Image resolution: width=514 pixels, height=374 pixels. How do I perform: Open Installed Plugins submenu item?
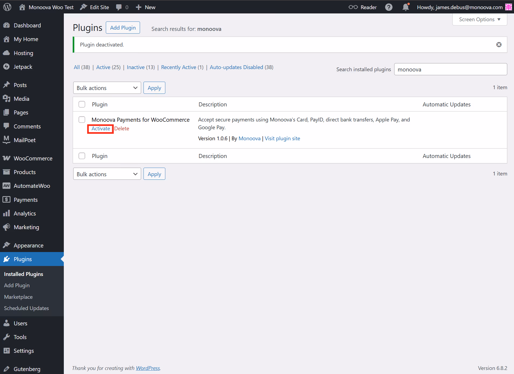[x=24, y=274]
